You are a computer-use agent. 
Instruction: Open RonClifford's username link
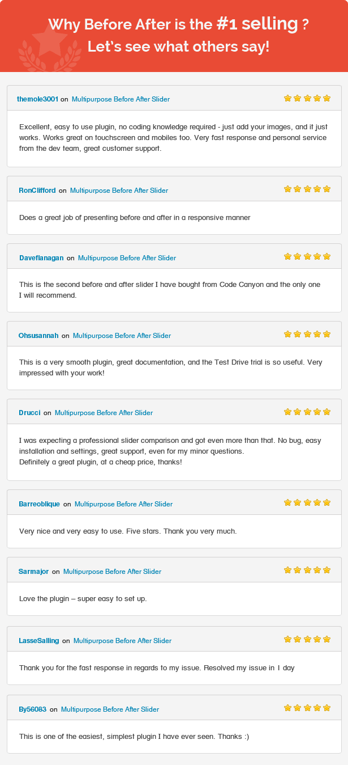pyautogui.click(x=37, y=191)
